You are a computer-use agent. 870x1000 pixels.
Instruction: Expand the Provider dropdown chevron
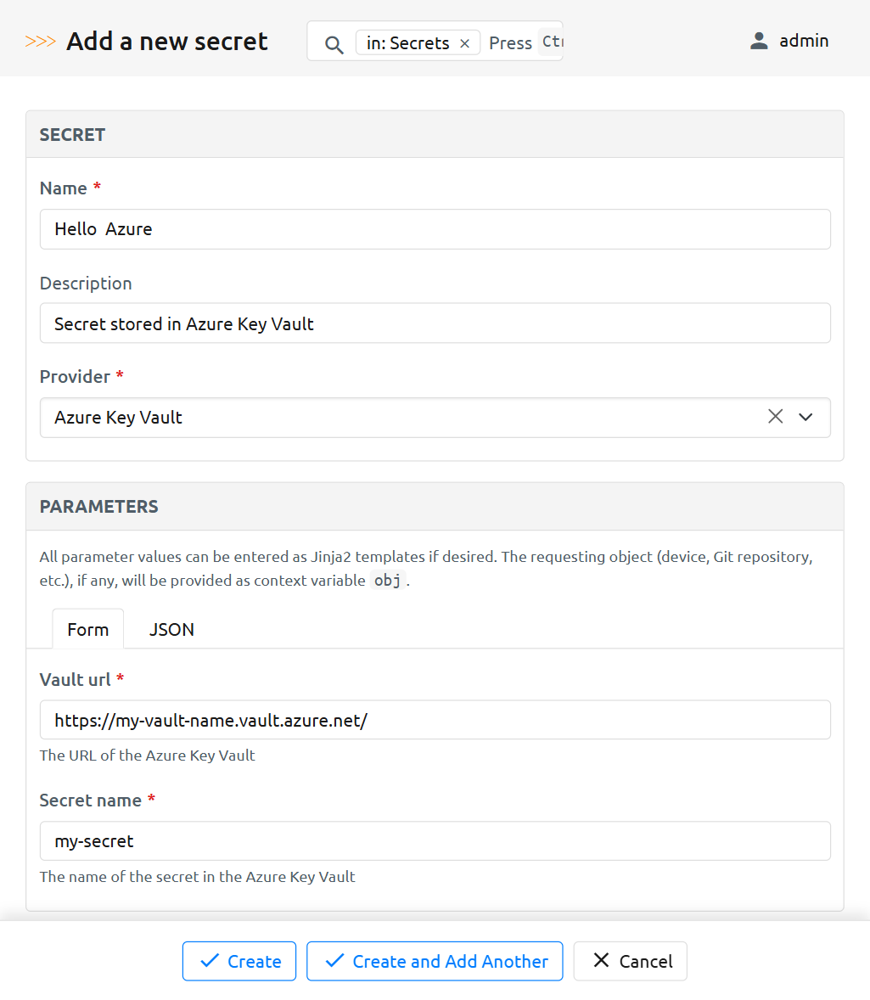pyautogui.click(x=806, y=417)
